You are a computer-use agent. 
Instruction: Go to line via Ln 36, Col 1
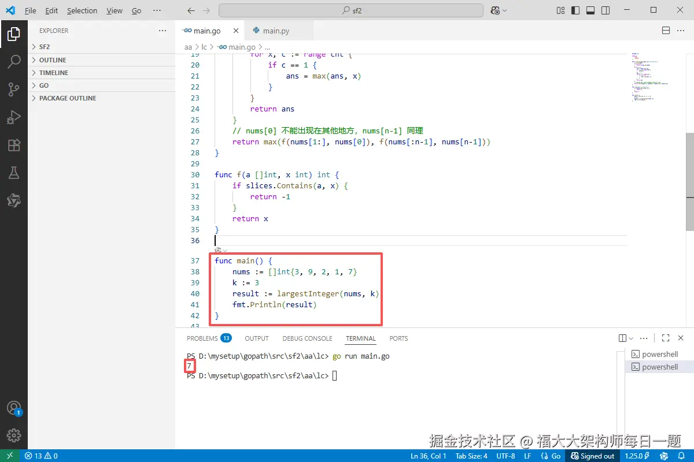[428, 456]
